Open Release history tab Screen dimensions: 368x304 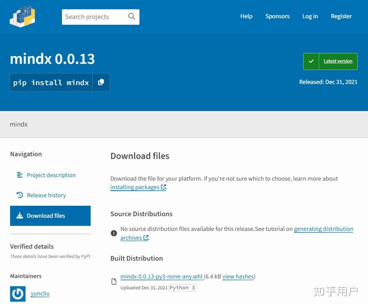pos(46,195)
